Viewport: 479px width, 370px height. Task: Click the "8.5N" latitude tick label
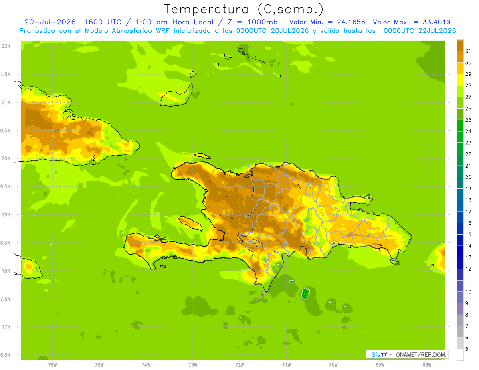coord(6,243)
